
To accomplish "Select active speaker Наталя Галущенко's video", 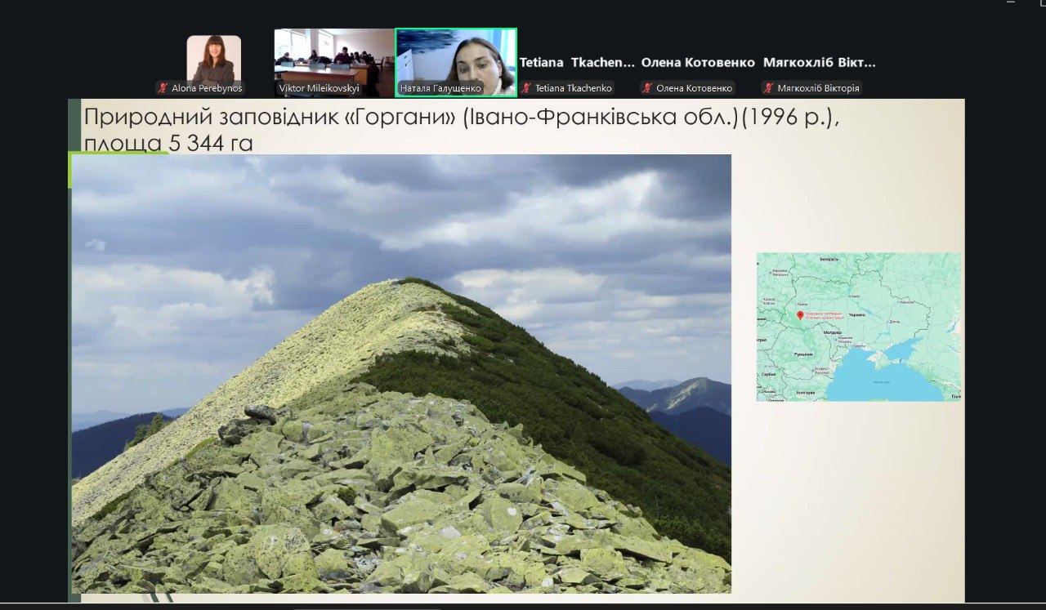I will pyautogui.click(x=455, y=56).
